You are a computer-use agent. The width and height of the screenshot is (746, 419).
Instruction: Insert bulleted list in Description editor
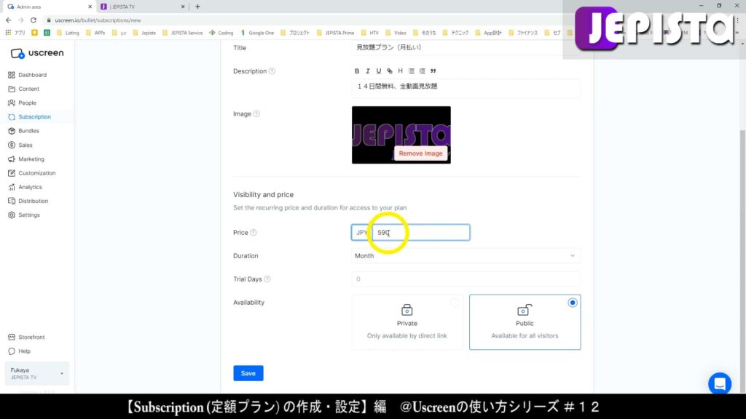[412, 71]
